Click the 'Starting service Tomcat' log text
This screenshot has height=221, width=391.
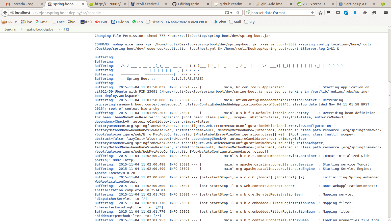point(346,164)
